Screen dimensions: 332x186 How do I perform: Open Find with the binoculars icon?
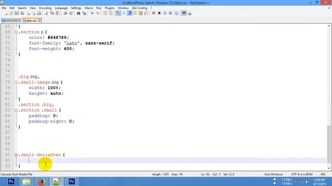[x=78, y=13]
